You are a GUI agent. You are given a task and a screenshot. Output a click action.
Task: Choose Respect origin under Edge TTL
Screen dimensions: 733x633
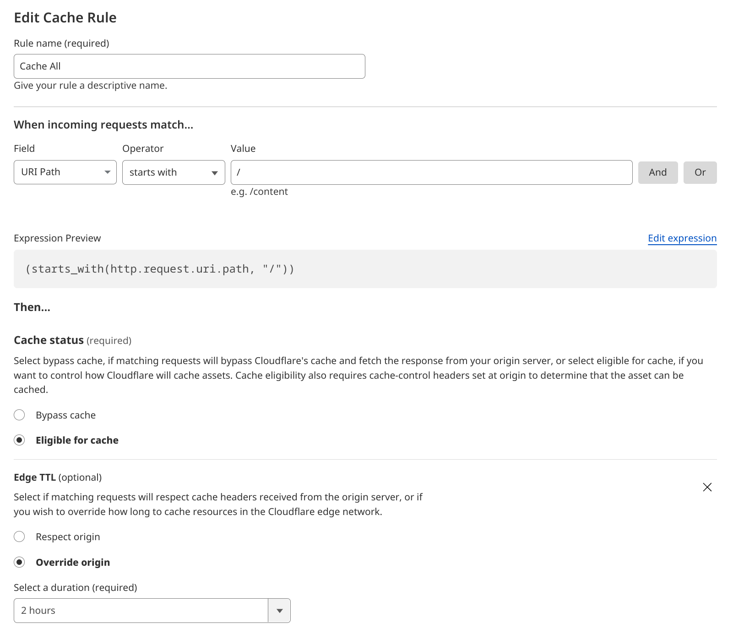(x=20, y=536)
